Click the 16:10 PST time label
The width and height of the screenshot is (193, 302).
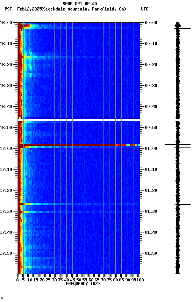tap(6, 44)
